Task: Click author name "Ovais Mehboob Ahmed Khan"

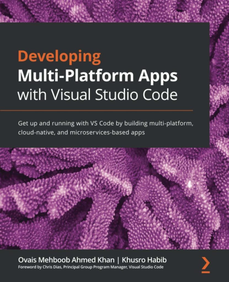Action: click(x=66, y=260)
